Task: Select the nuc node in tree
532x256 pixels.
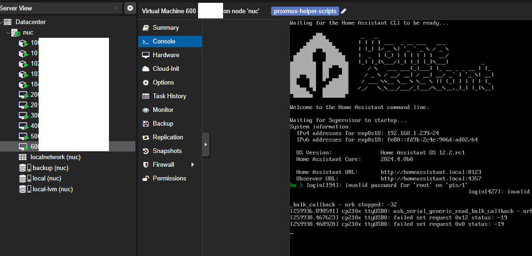Action: [28, 33]
